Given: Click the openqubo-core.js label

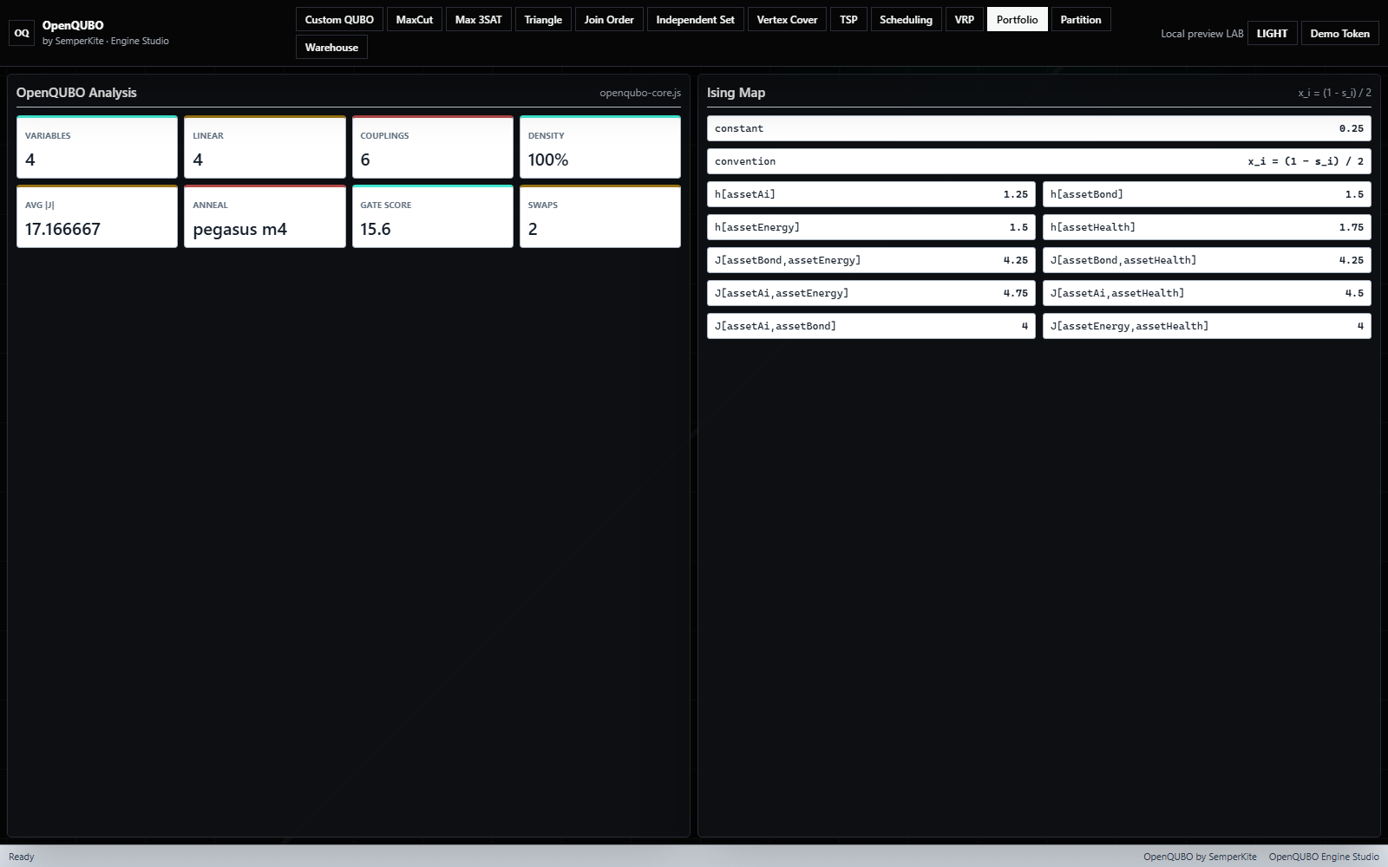Looking at the screenshot, I should [640, 93].
